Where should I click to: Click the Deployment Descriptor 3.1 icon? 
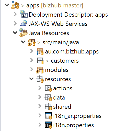[x=24, y=14]
